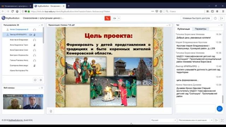Viewport: 226px width, 127px height.
Task: Click the chat scrollbar
Action: click(222, 99)
